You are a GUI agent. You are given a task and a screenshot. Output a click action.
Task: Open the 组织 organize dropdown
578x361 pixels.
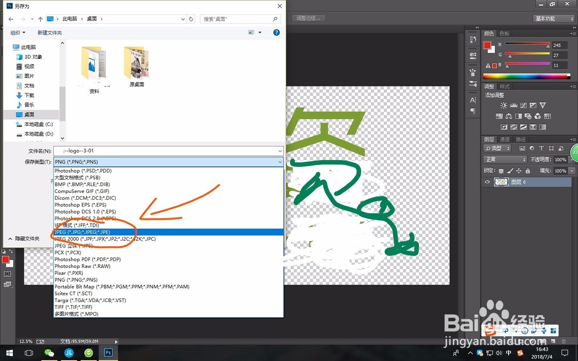[x=18, y=33]
